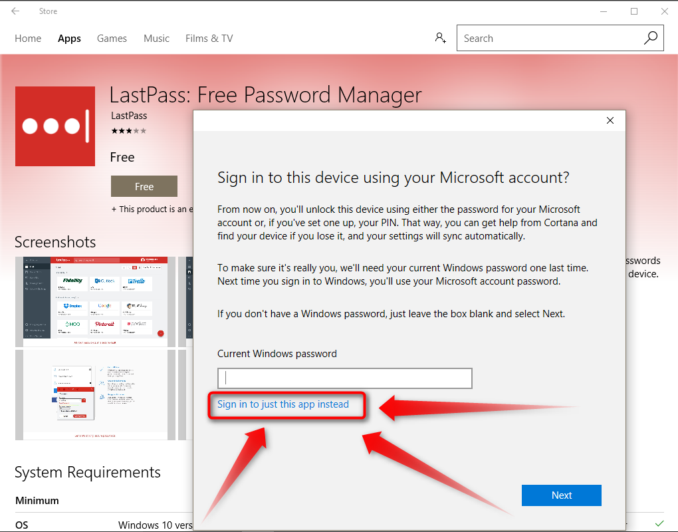Click the System Requirements heading

click(88, 472)
